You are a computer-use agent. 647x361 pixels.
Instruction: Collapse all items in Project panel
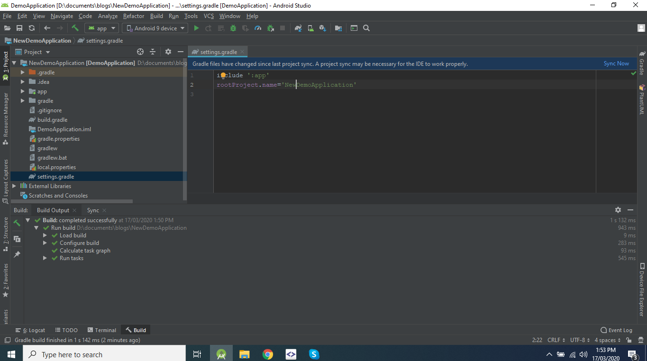click(x=153, y=52)
